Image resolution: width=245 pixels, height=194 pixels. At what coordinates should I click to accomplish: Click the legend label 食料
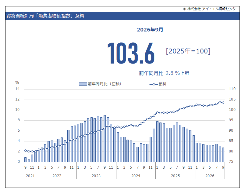(x=162, y=84)
